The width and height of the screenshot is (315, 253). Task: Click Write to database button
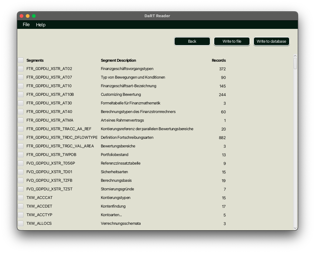pos(271,41)
